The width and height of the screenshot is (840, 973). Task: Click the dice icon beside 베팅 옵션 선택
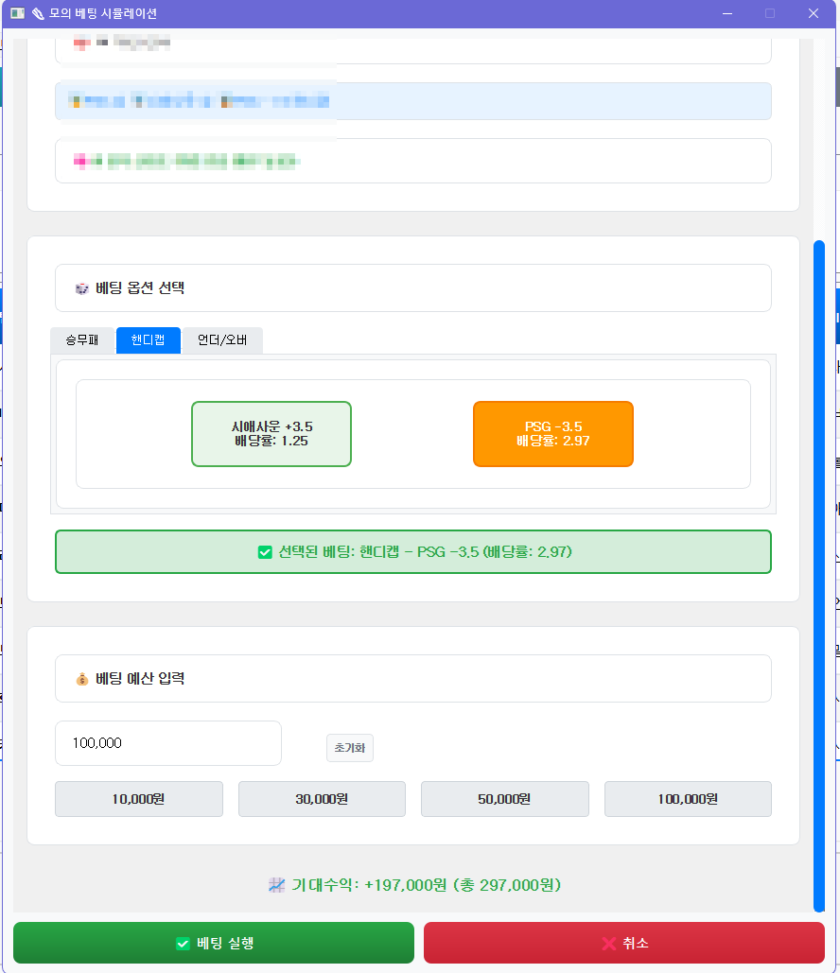[80, 287]
